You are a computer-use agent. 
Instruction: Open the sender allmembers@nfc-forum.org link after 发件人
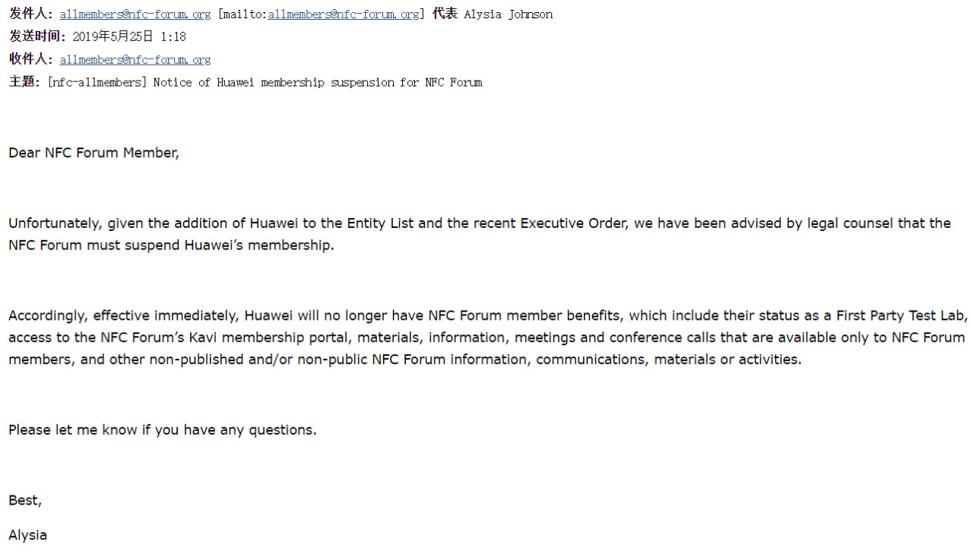click(x=135, y=14)
